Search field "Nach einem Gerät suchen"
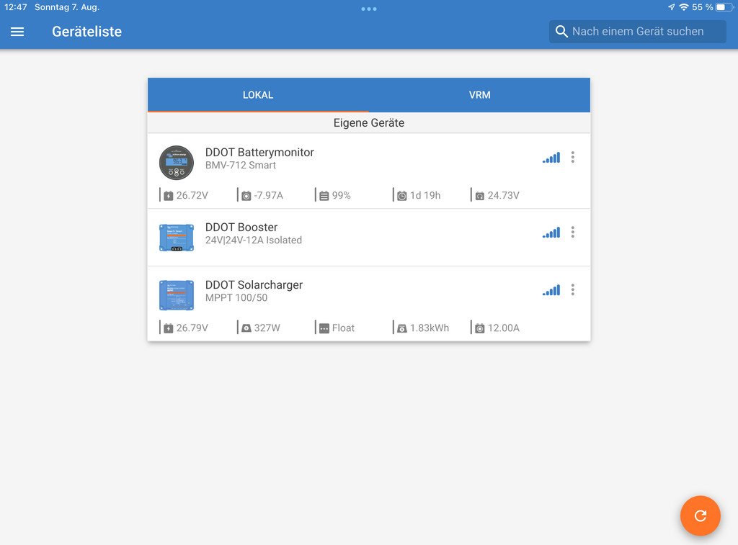Screen dimensions: 738x545 (x=637, y=32)
